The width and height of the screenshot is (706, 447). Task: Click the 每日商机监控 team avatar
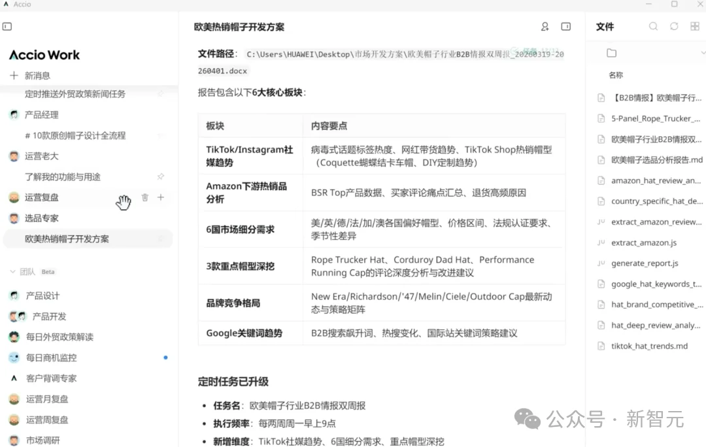(14, 357)
